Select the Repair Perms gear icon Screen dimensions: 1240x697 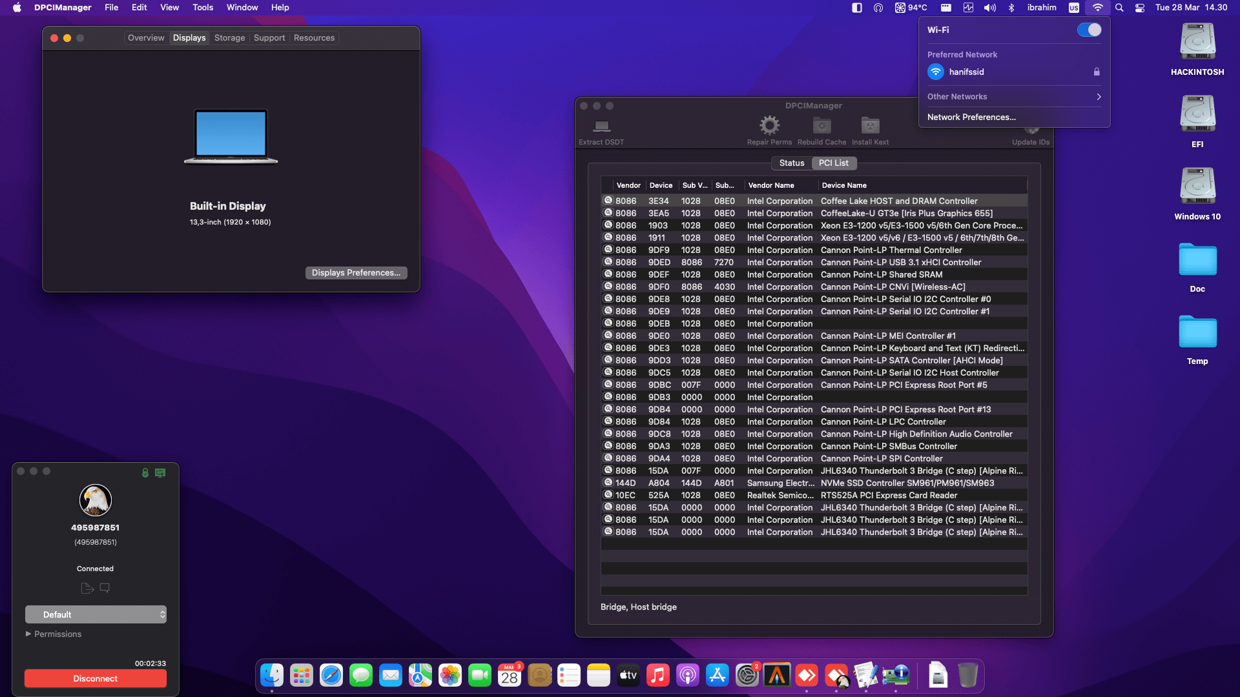coord(769,126)
